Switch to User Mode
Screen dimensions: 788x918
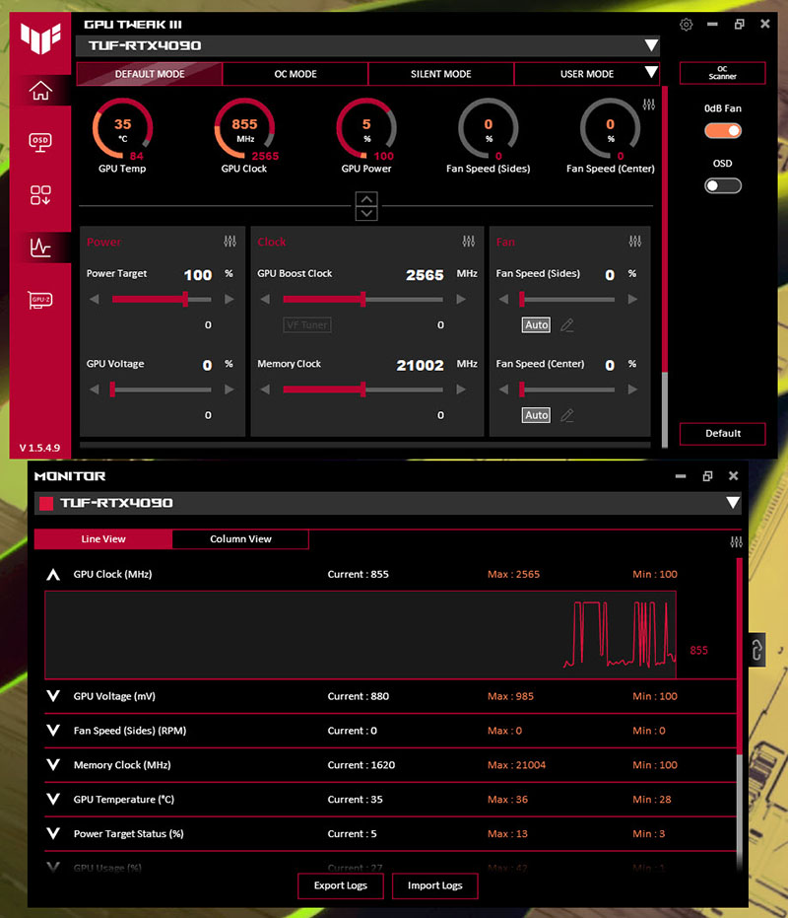(x=587, y=74)
